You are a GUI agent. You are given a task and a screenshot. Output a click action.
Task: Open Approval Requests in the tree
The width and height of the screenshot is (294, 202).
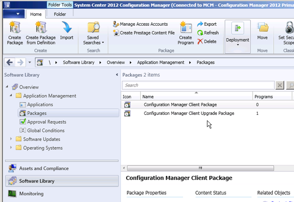tap(46, 122)
